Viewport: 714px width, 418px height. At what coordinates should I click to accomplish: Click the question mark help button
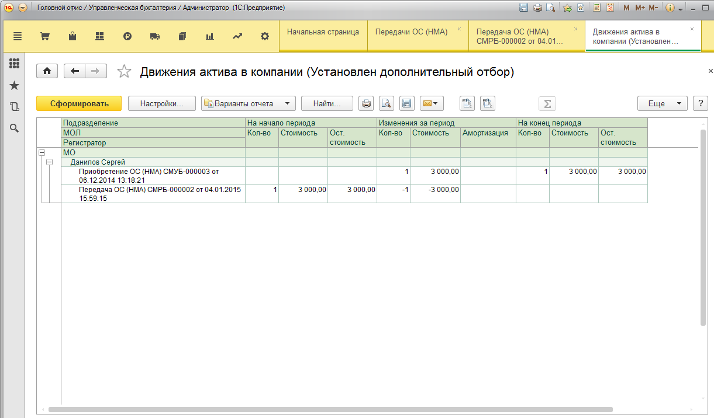point(701,103)
